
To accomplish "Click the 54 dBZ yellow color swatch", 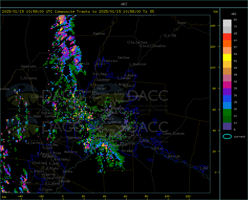I will tap(227, 57).
